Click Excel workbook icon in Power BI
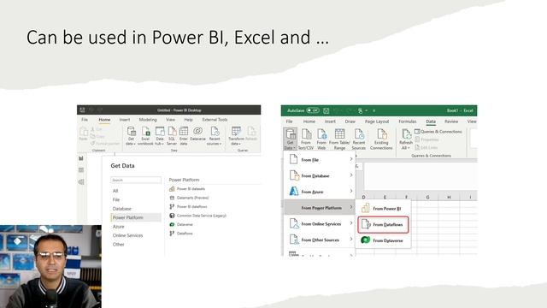Screen dimensions: 547x308 click(145, 136)
